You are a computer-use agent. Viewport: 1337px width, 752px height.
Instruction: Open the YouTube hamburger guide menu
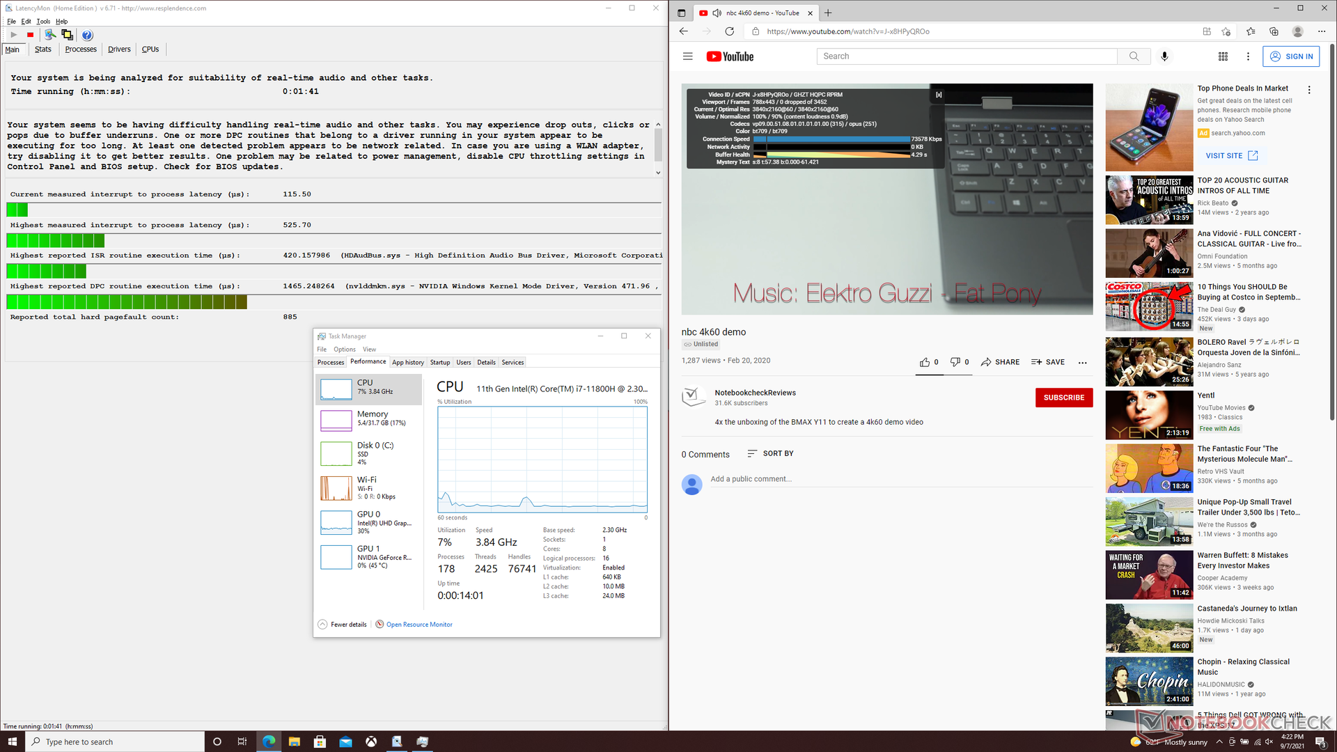coord(687,56)
